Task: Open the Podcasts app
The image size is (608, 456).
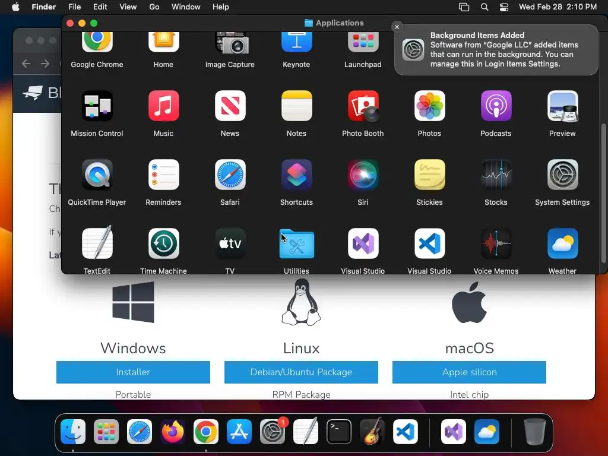Action: pyautogui.click(x=496, y=106)
